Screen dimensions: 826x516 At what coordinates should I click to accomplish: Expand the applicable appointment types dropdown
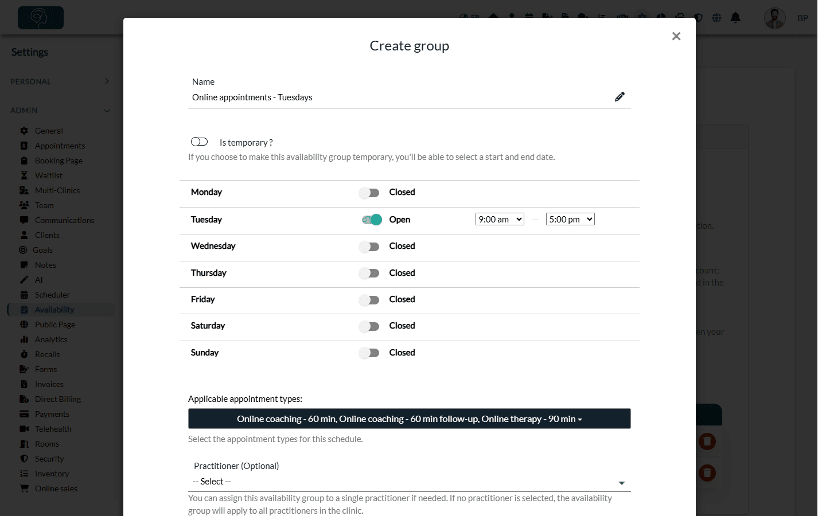(410, 419)
